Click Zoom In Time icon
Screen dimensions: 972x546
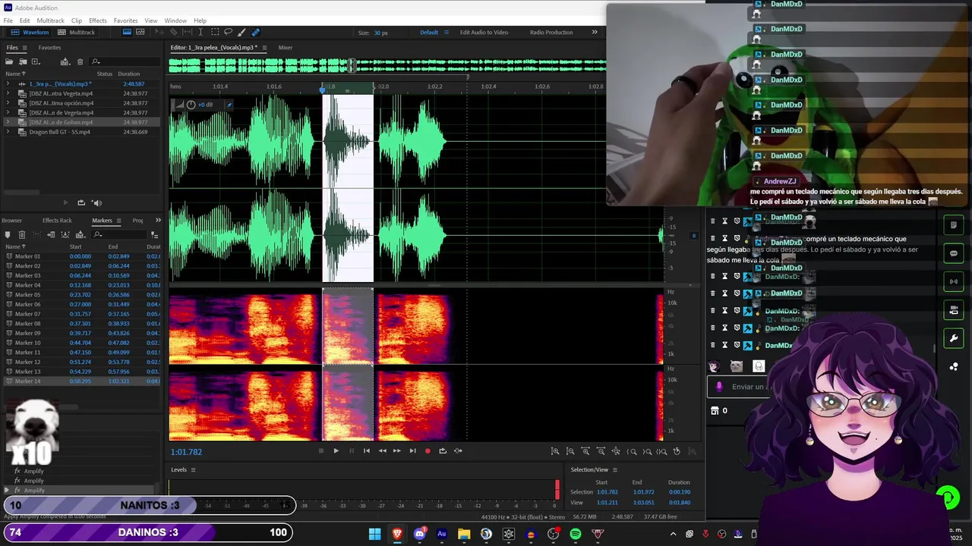point(585,451)
